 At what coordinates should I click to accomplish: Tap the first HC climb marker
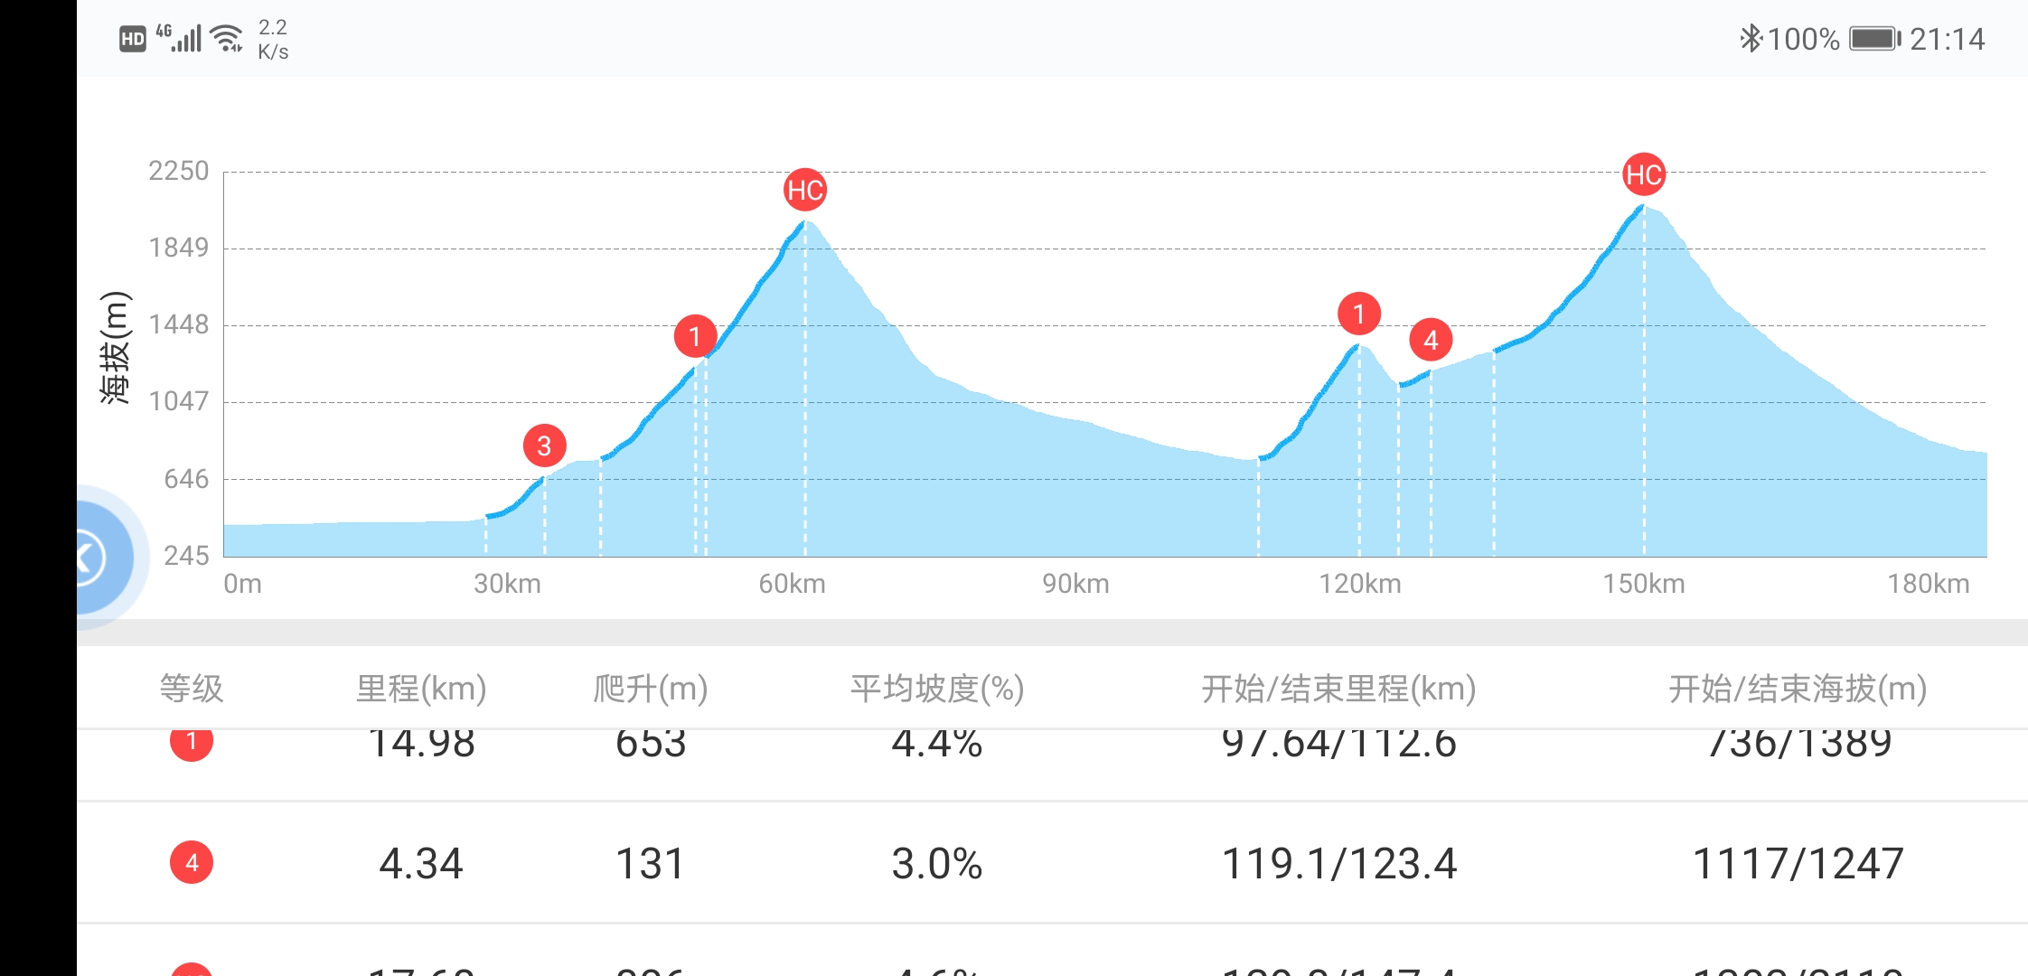click(x=804, y=190)
